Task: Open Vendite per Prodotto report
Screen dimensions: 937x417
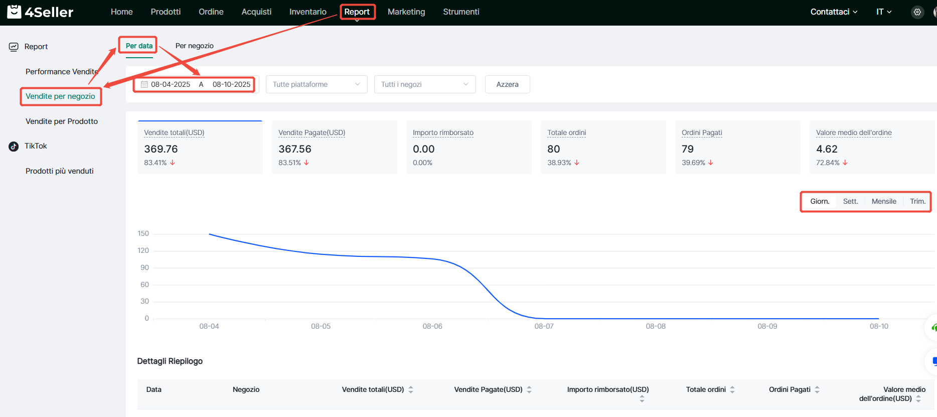Action: click(62, 121)
